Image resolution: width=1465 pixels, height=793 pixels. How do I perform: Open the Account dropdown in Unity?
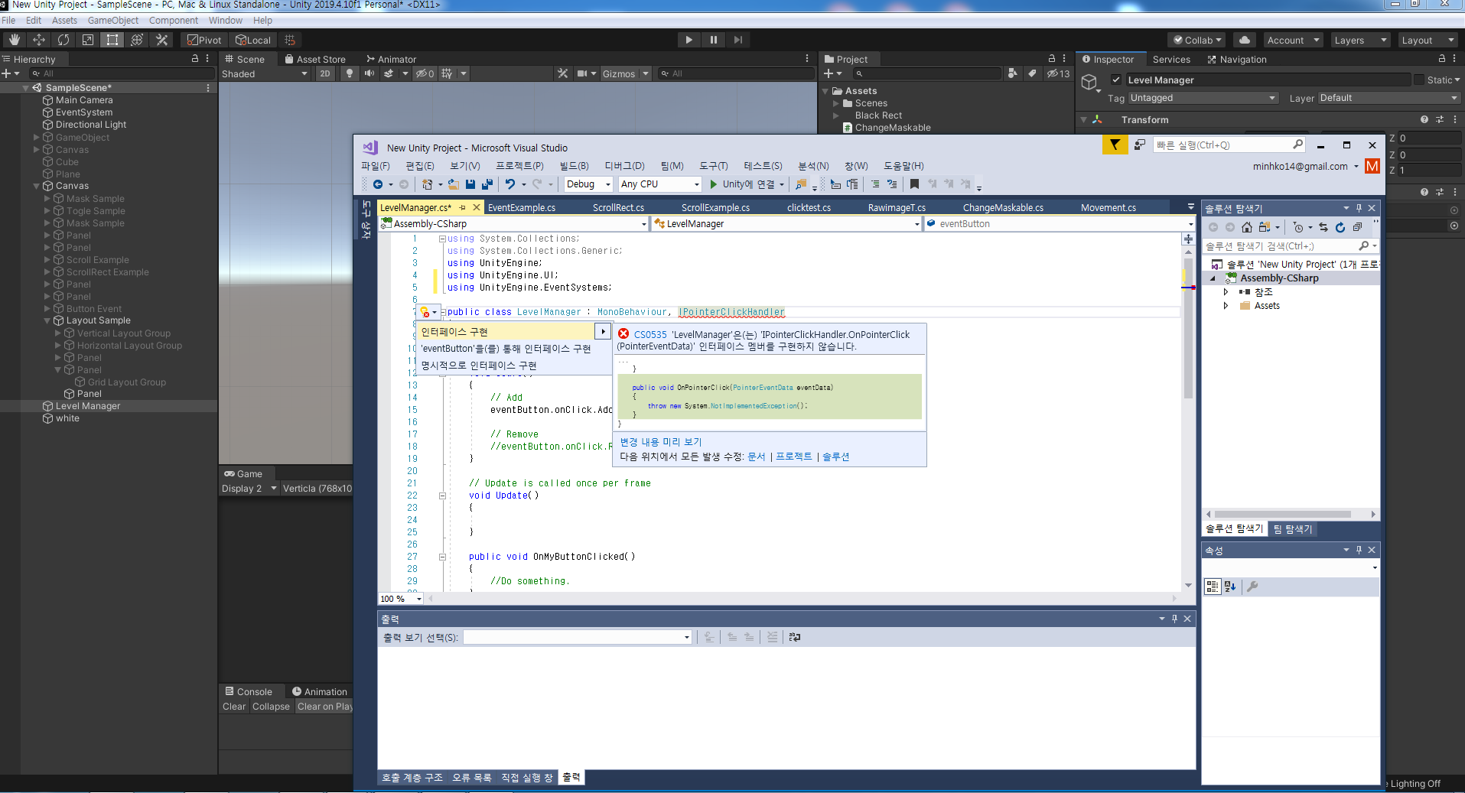coord(1293,40)
